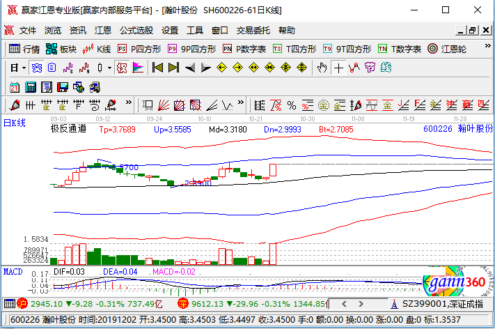Click the yellow diamond left-arrow icon
Image resolution: width=495 pixels, height=329 pixels.
[x=222, y=68]
